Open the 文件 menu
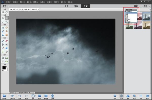 click(9, 2)
